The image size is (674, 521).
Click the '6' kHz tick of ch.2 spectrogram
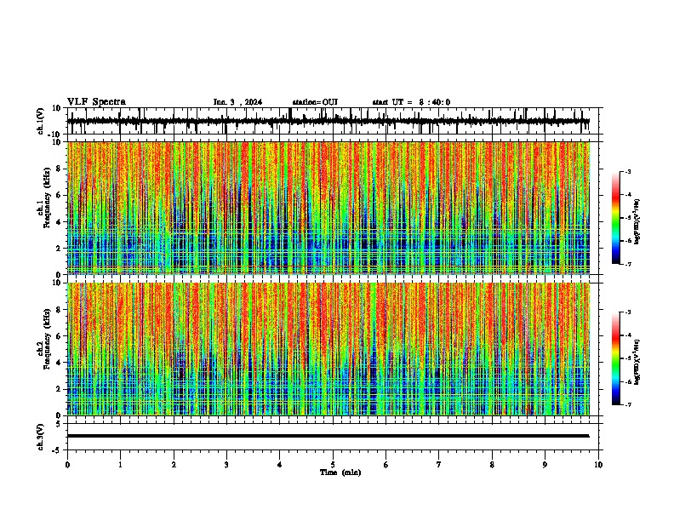60,336
